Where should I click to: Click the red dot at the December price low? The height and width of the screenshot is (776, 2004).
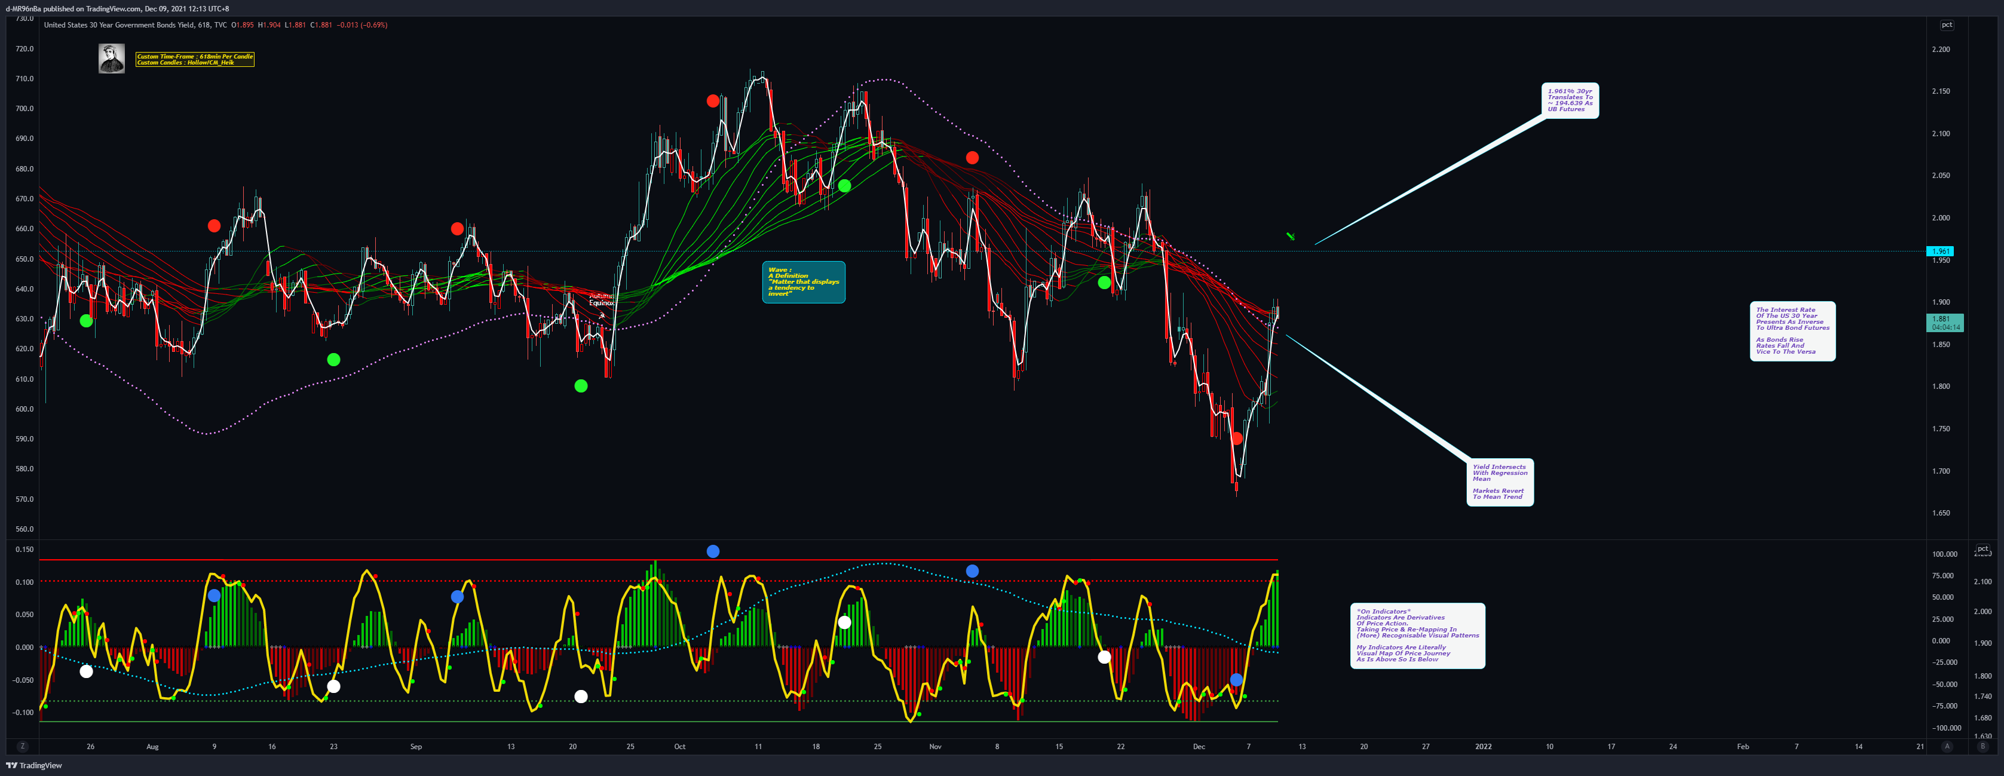coord(1237,438)
